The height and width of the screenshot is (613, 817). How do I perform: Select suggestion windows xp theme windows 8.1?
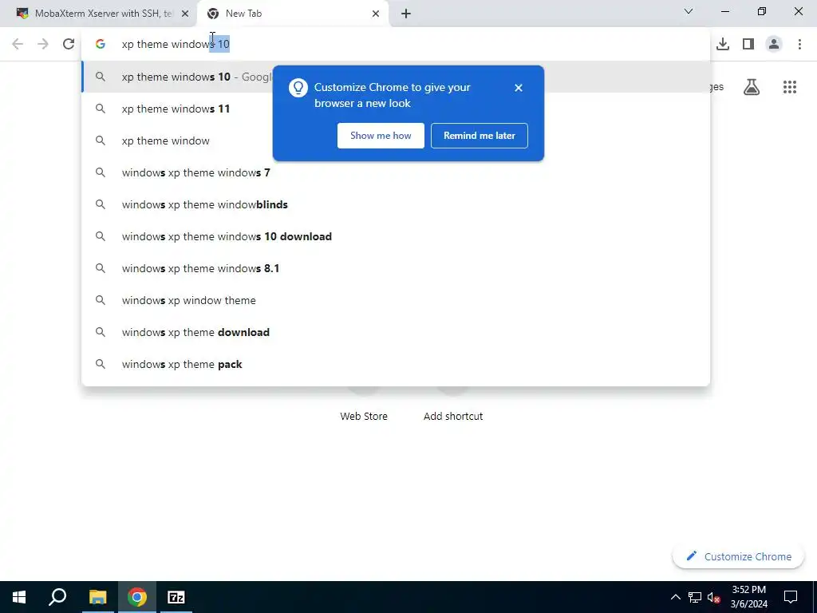[396, 268]
